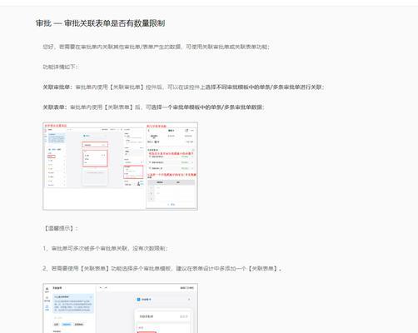Click tip 2 recommending adding another 【关联表单】
This screenshot has height=333, width=418.
(x=162, y=269)
